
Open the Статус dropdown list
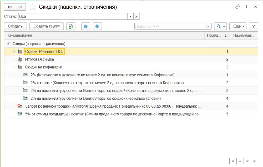[130, 17]
